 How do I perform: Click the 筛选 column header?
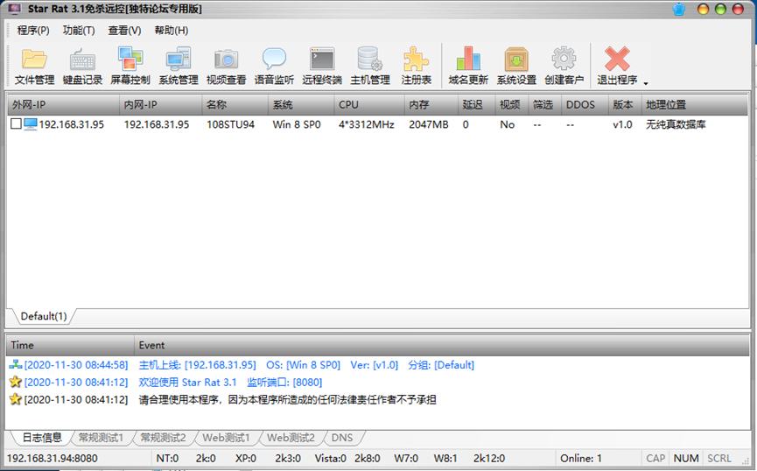(x=545, y=105)
